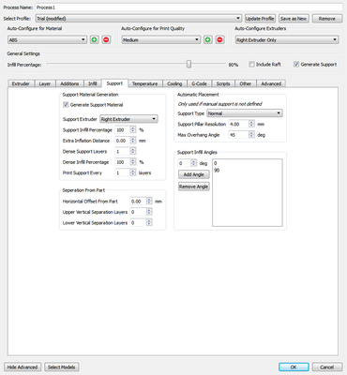Select angle 0 in angles list

(247, 163)
